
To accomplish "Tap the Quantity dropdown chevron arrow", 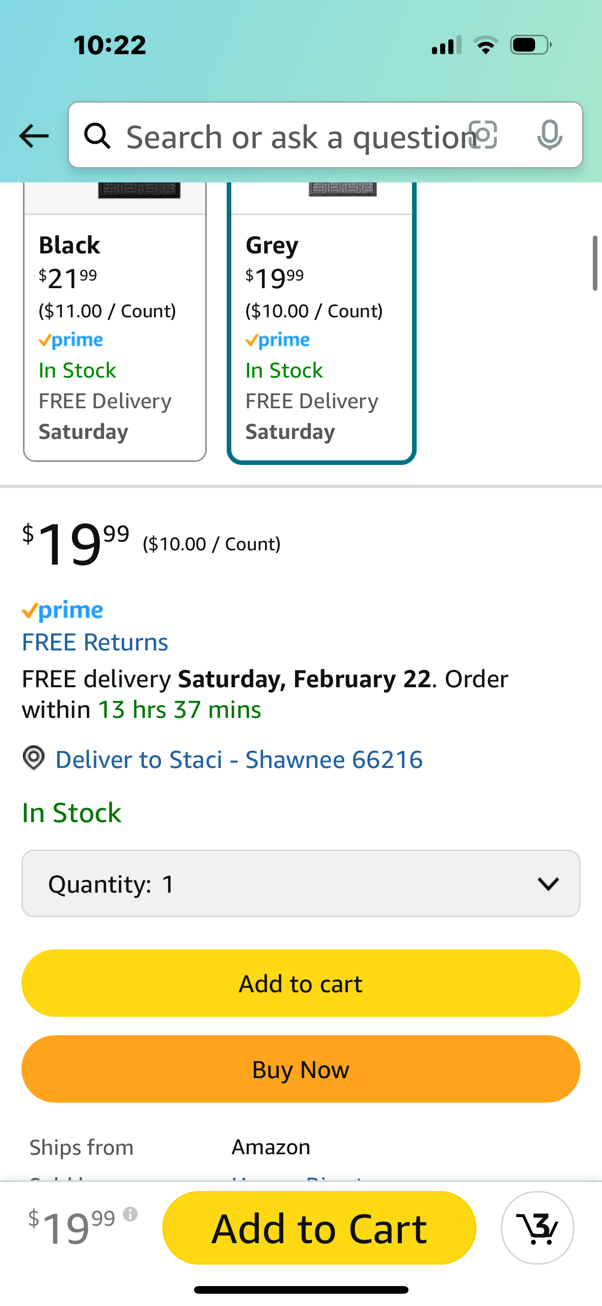I will pos(548,884).
